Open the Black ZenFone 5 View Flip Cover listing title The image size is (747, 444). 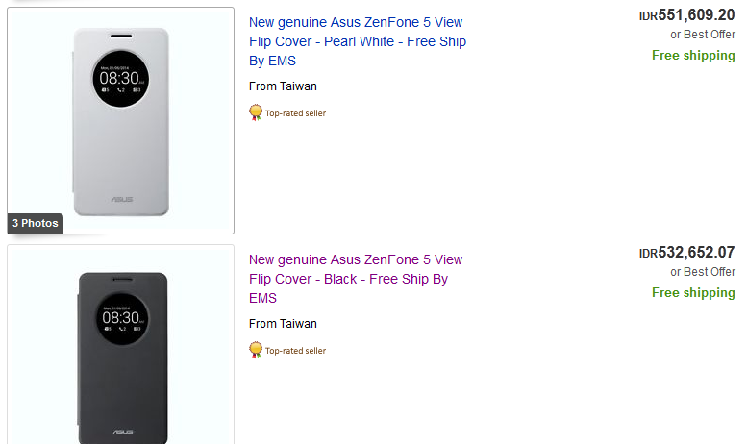tap(355, 279)
